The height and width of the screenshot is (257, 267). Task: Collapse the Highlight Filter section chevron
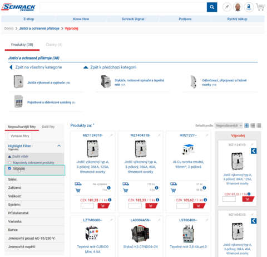[59, 146]
